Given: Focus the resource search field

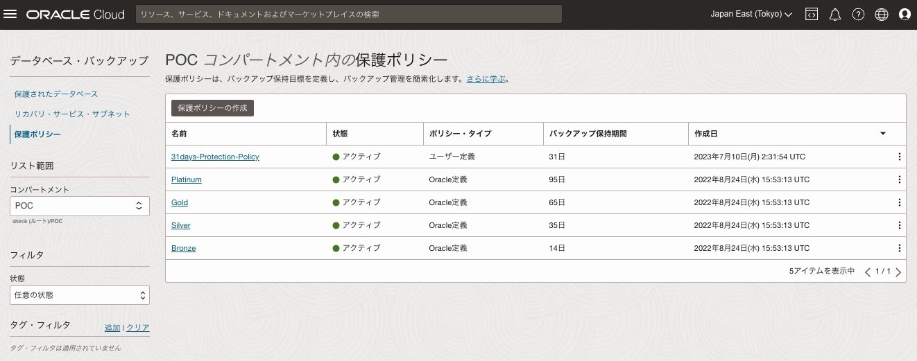Looking at the screenshot, I should tap(349, 14).
